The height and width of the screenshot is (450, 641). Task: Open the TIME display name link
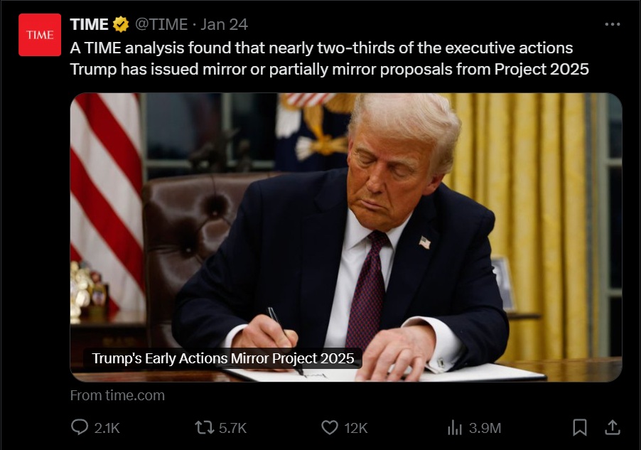pos(89,25)
